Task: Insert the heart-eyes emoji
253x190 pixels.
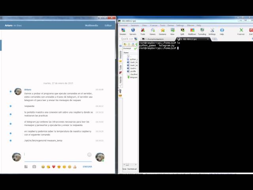Action: (x=59, y=167)
